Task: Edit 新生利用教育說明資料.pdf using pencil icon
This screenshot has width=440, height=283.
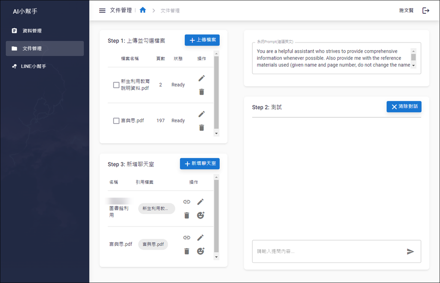Action: 202,78
